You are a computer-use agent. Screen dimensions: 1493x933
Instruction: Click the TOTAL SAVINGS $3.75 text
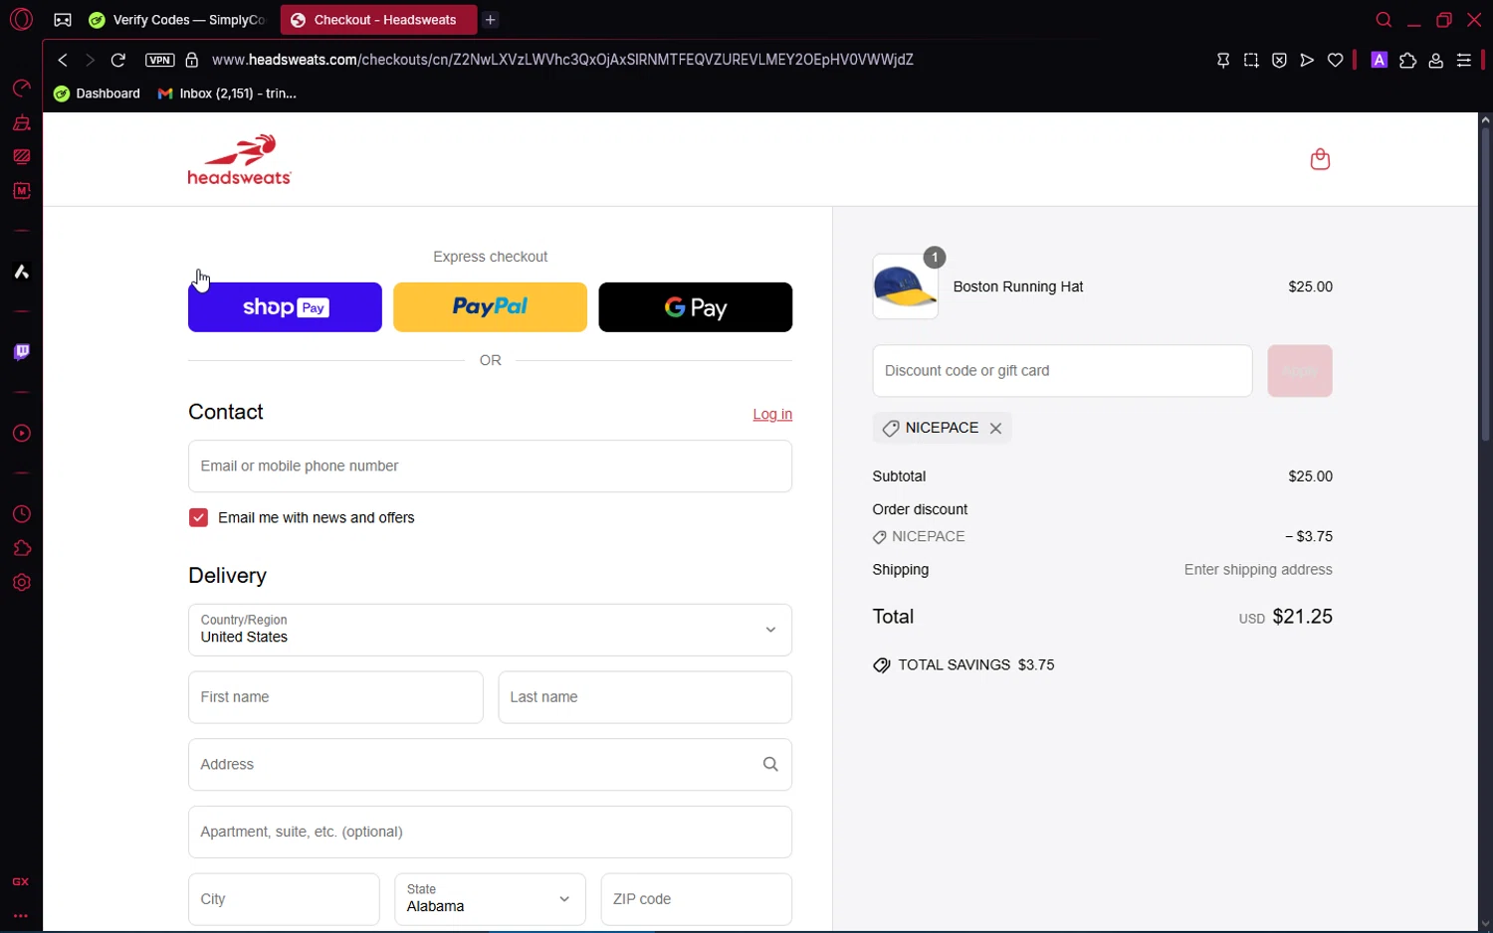[x=975, y=665]
